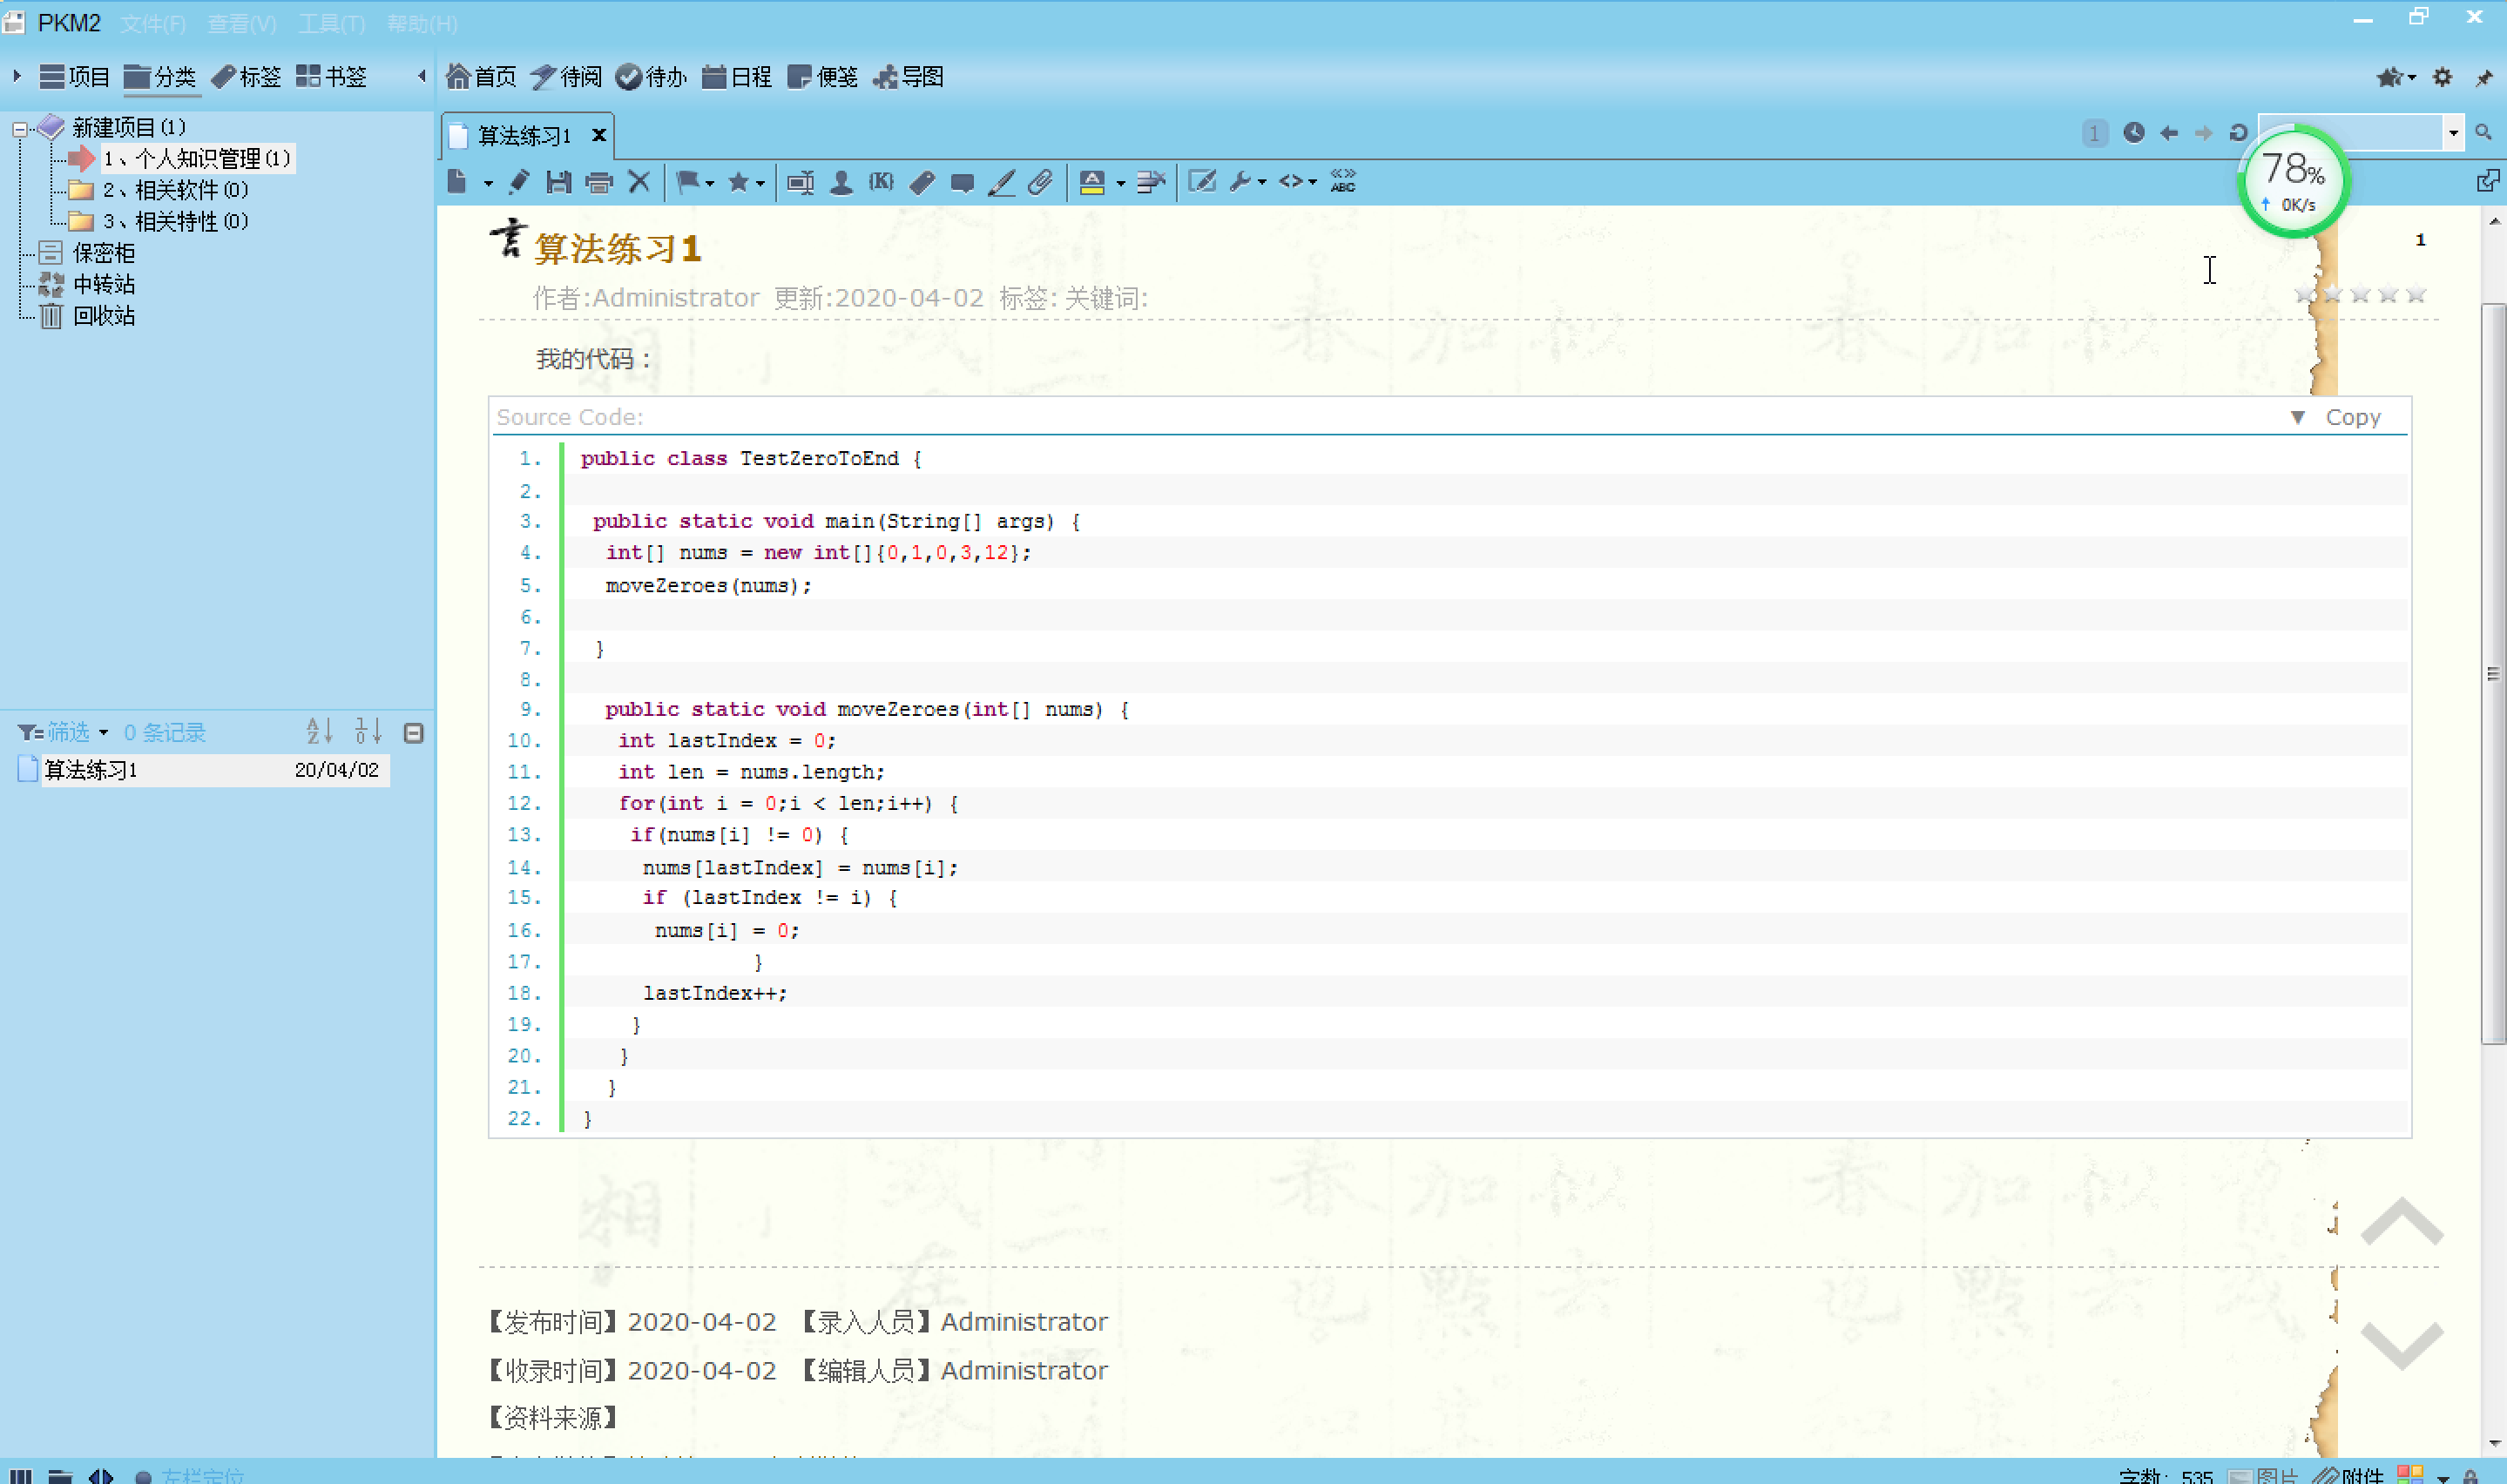Click the 78% circular progress indicator

coord(2292,180)
